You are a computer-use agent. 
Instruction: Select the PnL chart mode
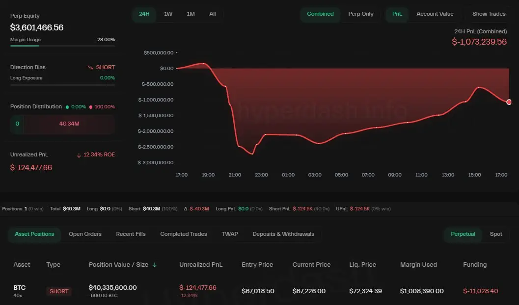(x=397, y=14)
